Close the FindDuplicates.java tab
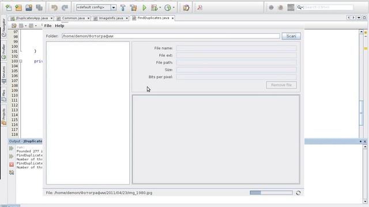Image resolution: width=369 pixels, height=207 pixels. [x=173, y=18]
